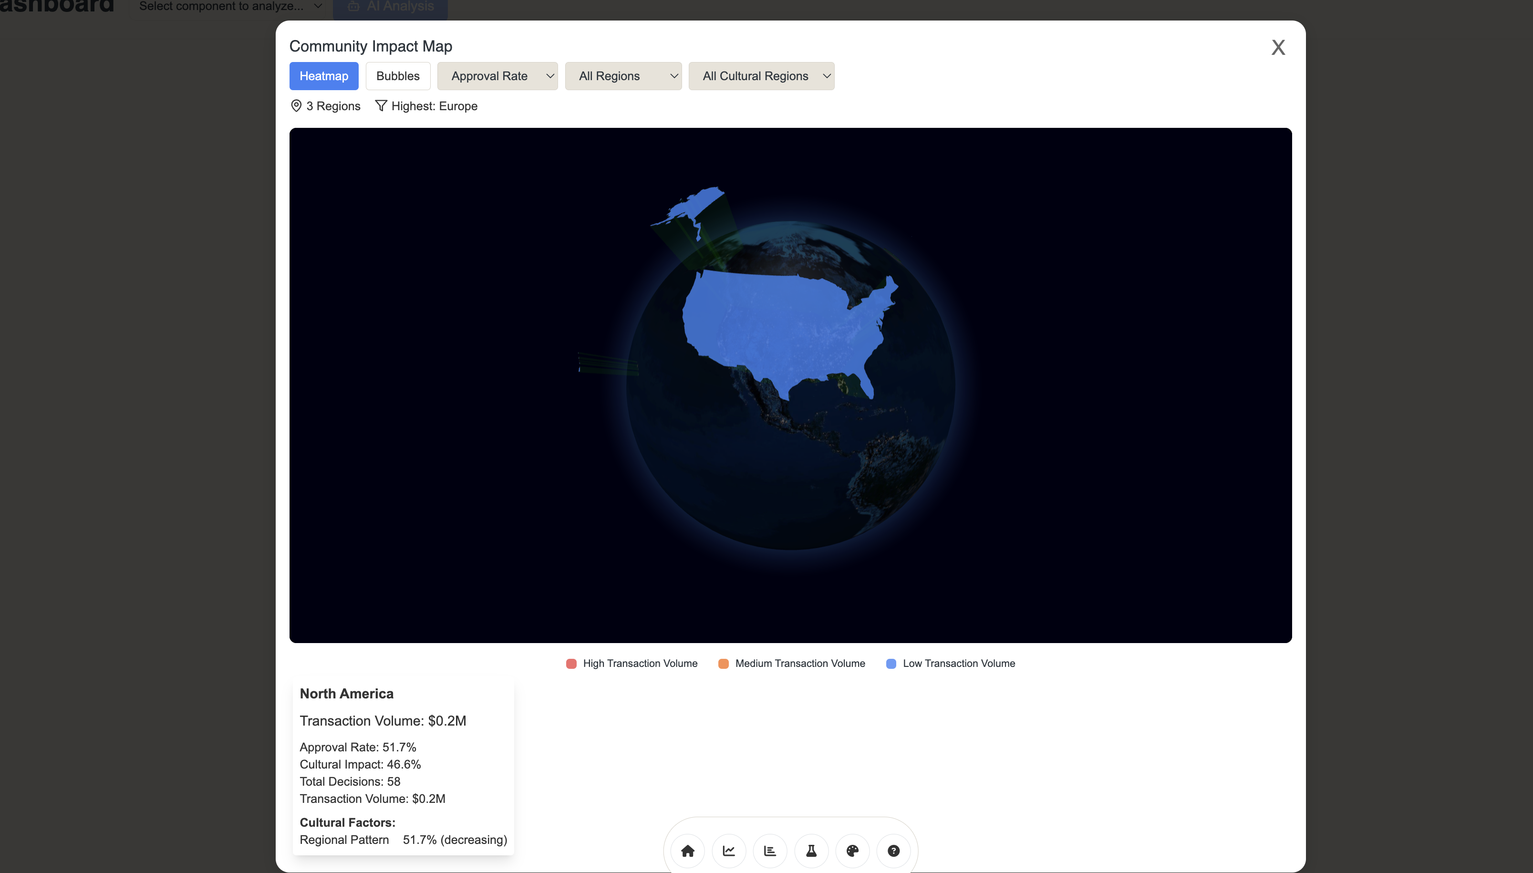Expand the All Regions dropdown
Screen dimensions: 1533x873
[622, 76]
